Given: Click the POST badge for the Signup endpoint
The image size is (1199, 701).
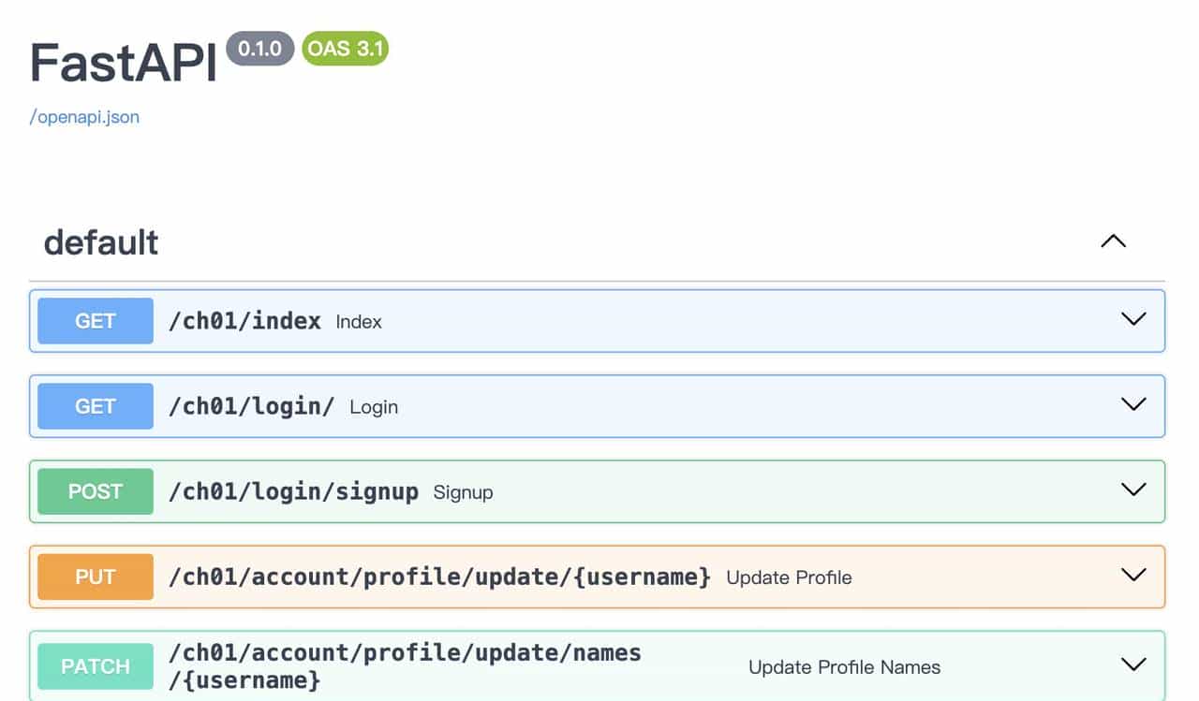Looking at the screenshot, I should pos(95,490).
